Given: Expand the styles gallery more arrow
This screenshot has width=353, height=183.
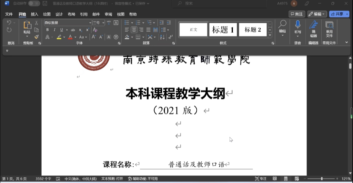Looking at the screenshot, I should (x=270, y=35).
